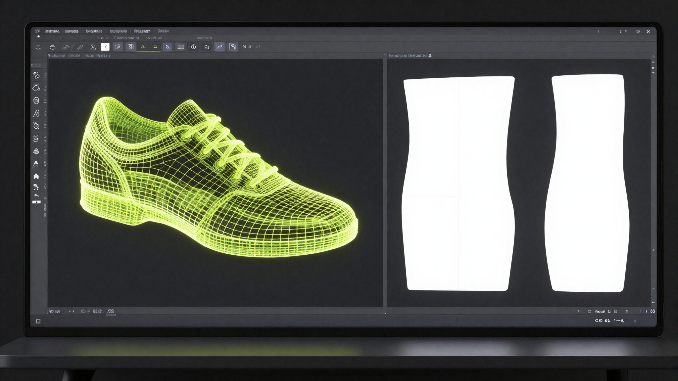Click the house-shaped icon in the left sidebar
The width and height of the screenshot is (678, 381).
36,176
